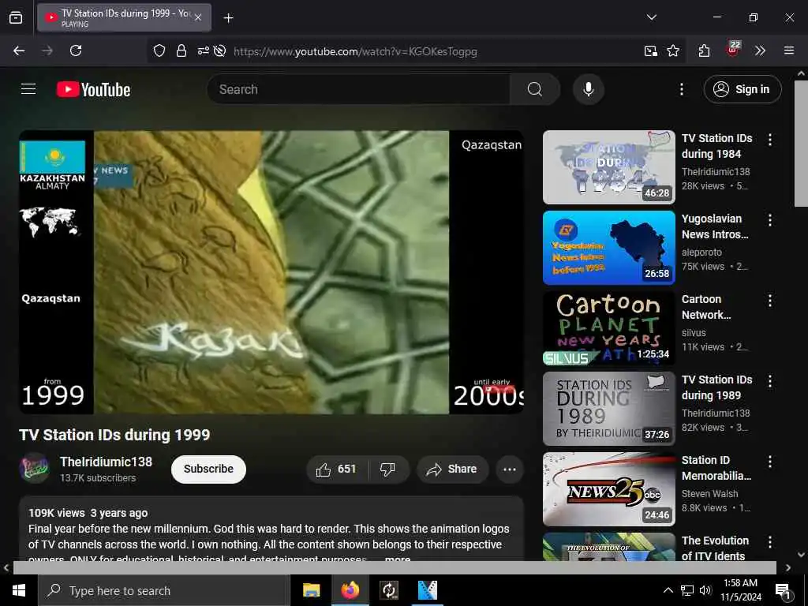
Task: Open YouTube settings three-dot menu
Action: [681, 90]
